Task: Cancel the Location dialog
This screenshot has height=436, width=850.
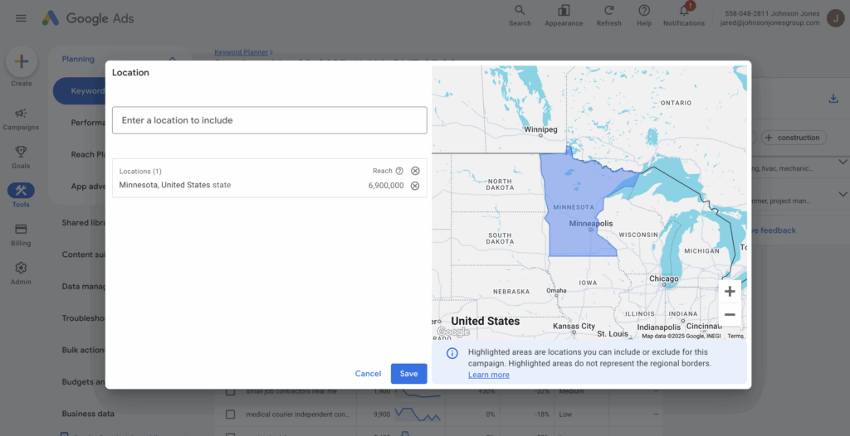Action: (x=368, y=374)
